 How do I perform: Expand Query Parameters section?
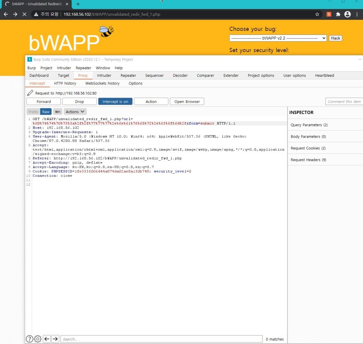tap(325, 125)
